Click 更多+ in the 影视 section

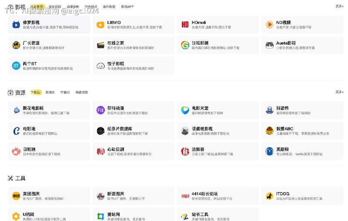(340, 6)
